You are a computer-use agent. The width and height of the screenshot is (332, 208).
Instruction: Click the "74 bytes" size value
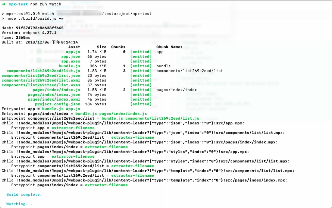(97, 94)
